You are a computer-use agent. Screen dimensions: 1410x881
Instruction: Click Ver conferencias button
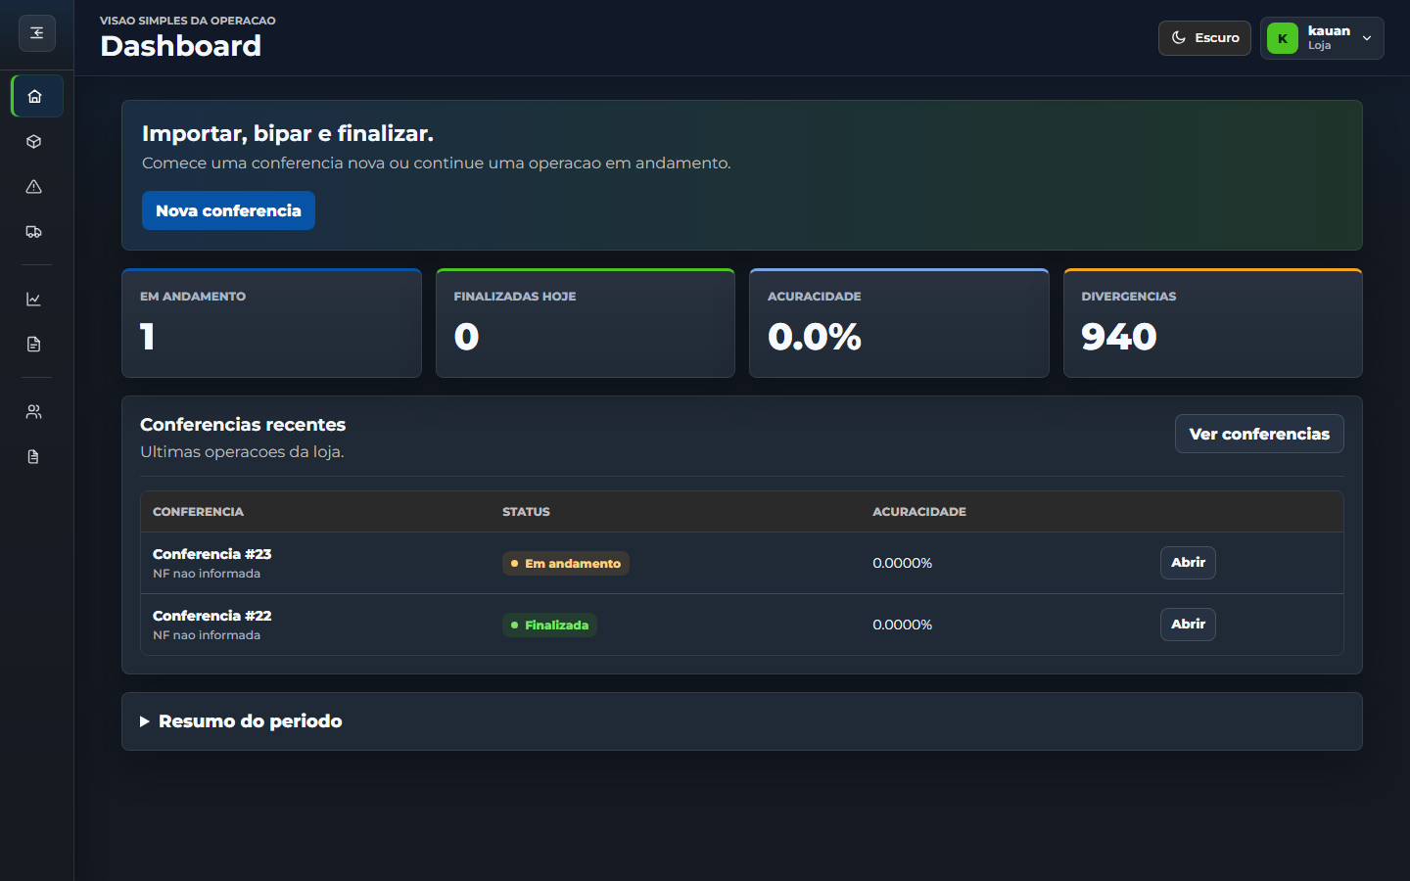[1259, 434]
